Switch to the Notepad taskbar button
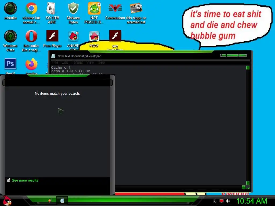The width and height of the screenshot is (275, 206). [62, 201]
